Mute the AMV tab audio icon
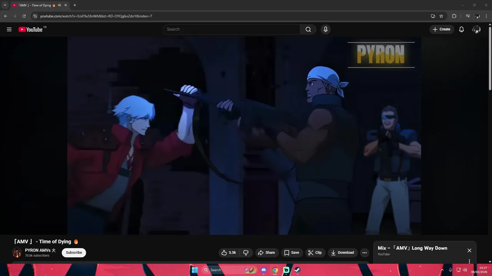Image resolution: width=492 pixels, height=276 pixels. (x=59, y=5)
